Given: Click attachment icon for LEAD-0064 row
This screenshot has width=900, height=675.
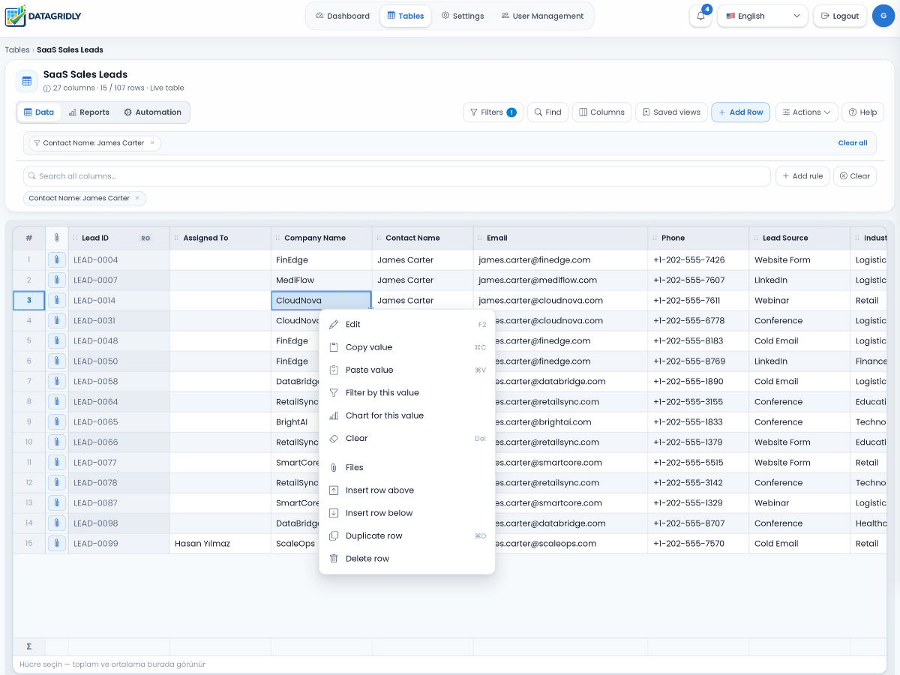Looking at the screenshot, I should pyautogui.click(x=56, y=401).
